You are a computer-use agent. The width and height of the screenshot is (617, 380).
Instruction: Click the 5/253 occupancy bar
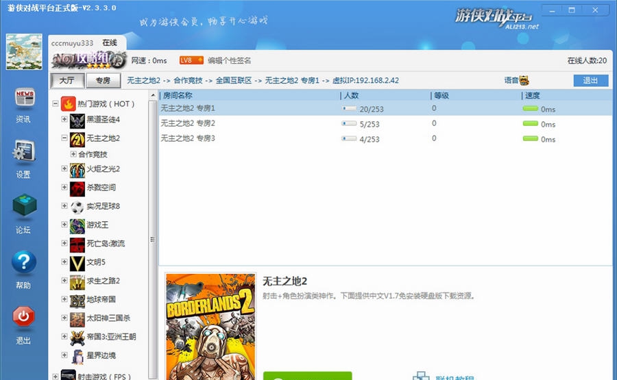[x=349, y=123]
